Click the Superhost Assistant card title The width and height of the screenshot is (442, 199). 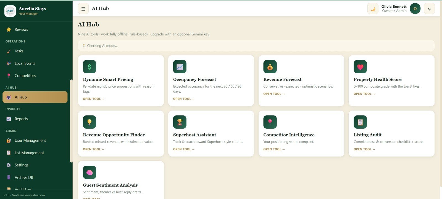[194, 135]
